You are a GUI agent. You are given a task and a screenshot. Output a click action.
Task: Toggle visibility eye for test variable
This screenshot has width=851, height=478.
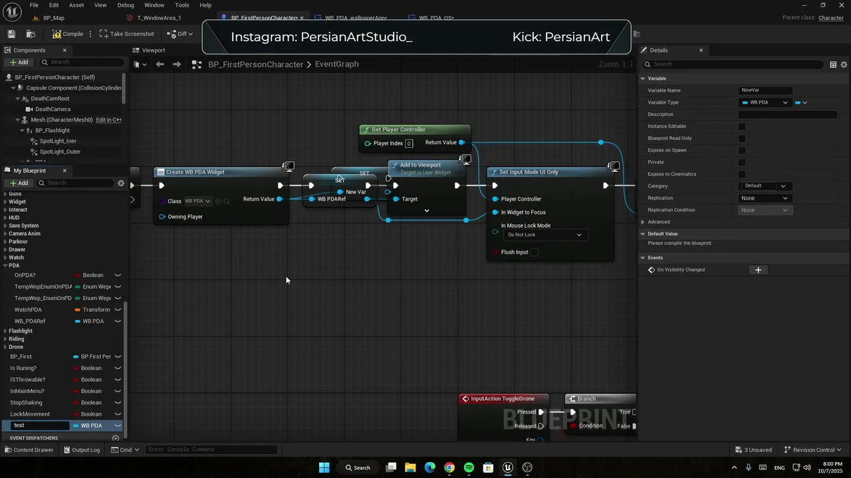click(x=118, y=426)
